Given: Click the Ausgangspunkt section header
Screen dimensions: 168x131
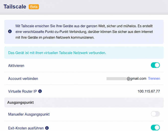Looking at the screenshot, I should coord(84,103).
